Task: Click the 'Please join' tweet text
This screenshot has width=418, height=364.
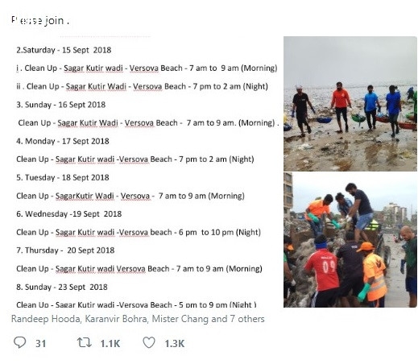Action: (40, 21)
